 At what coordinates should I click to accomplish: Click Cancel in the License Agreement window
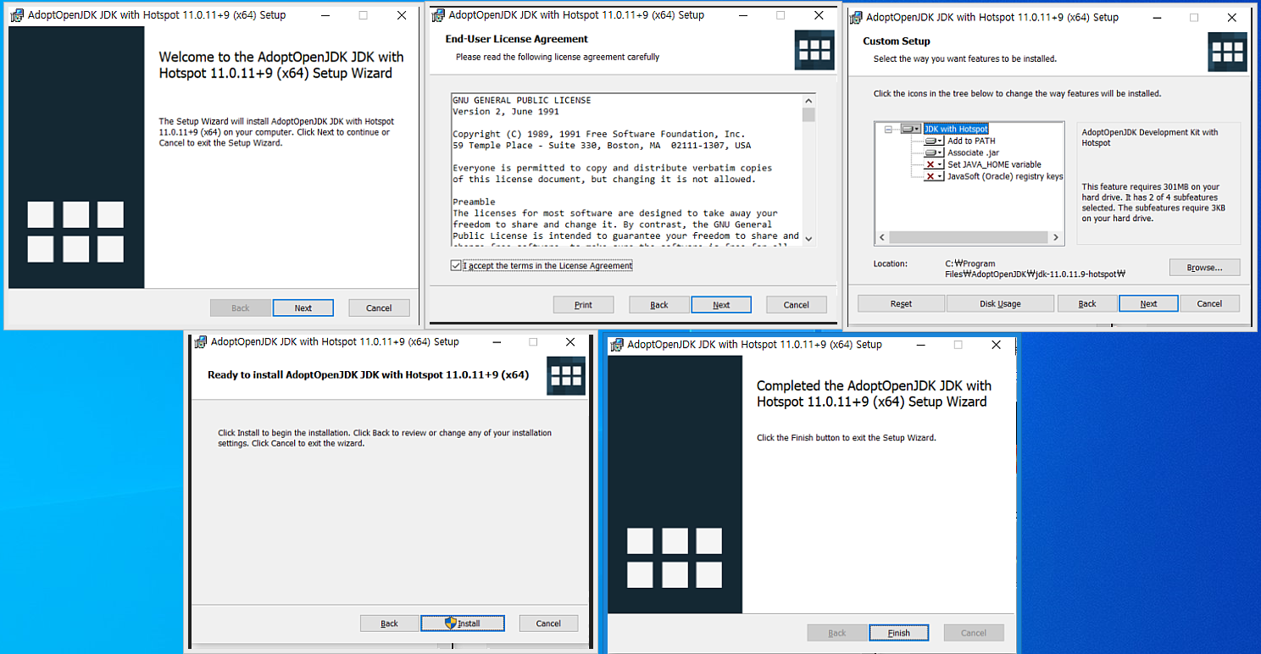point(797,304)
